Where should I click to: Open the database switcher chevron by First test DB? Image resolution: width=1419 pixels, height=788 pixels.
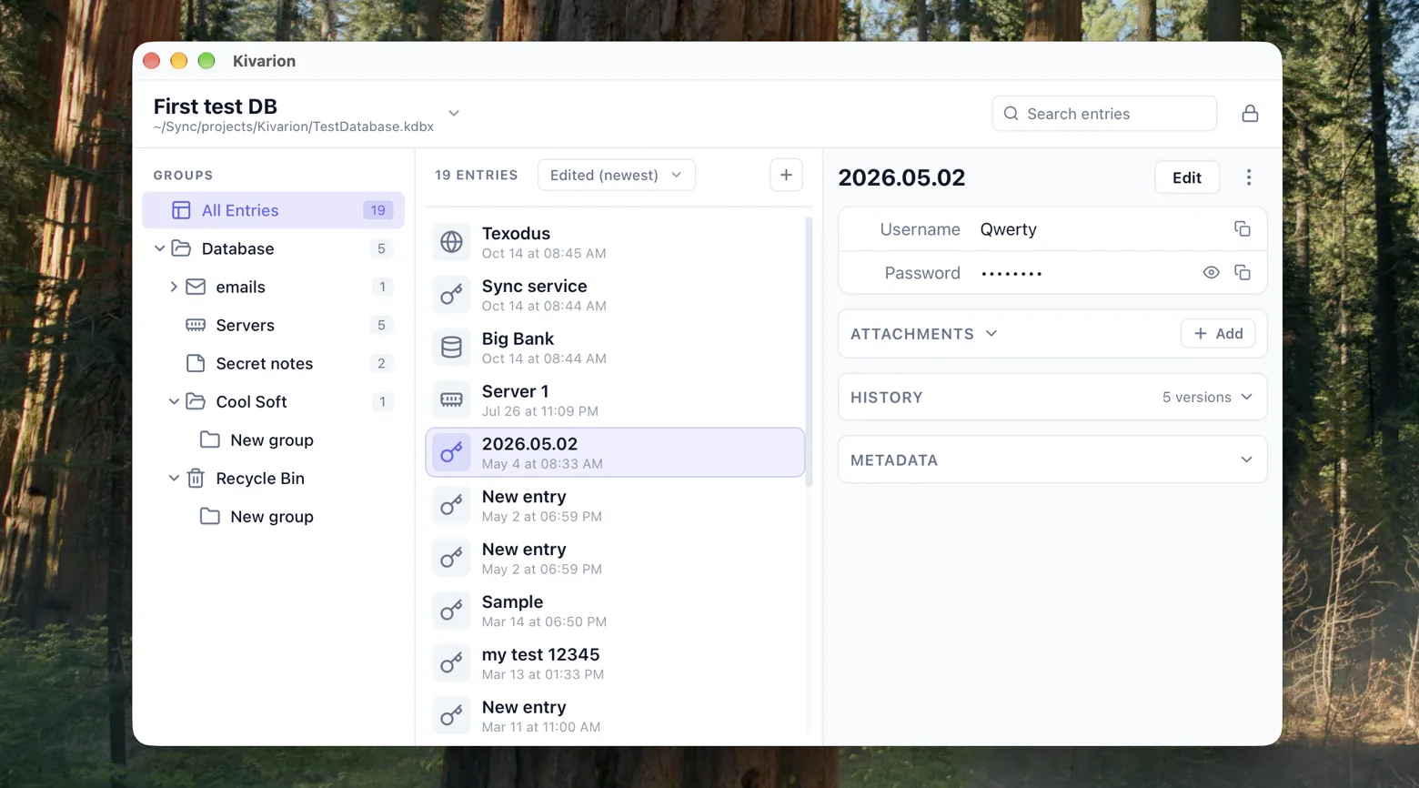(454, 114)
